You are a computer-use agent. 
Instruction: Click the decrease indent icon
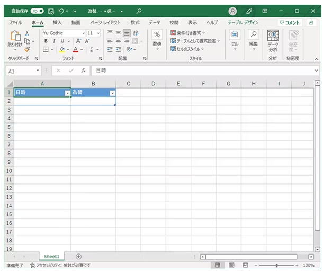coord(110,49)
